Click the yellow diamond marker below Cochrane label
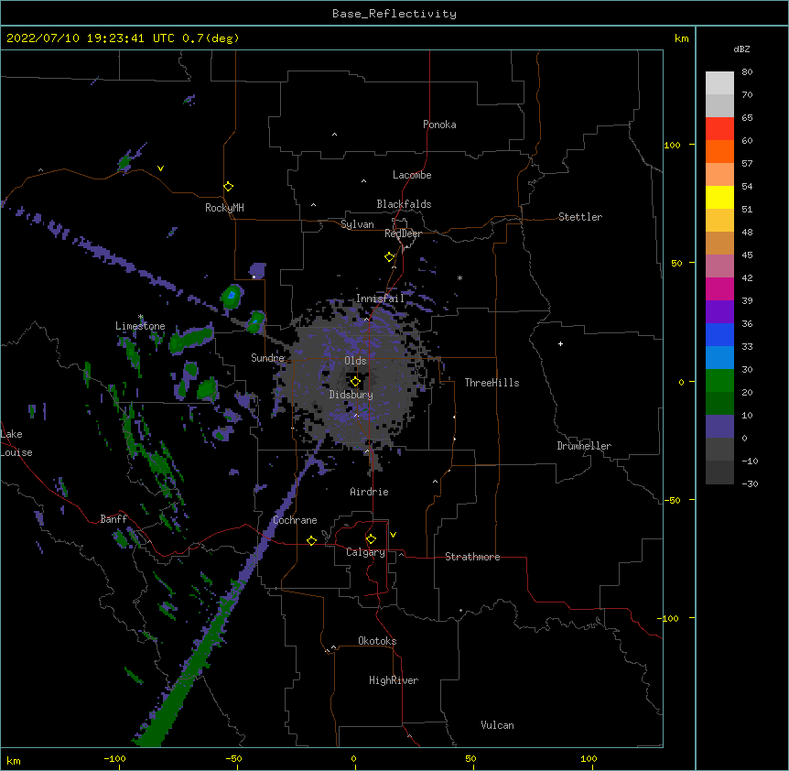789x771 pixels. 311,540
